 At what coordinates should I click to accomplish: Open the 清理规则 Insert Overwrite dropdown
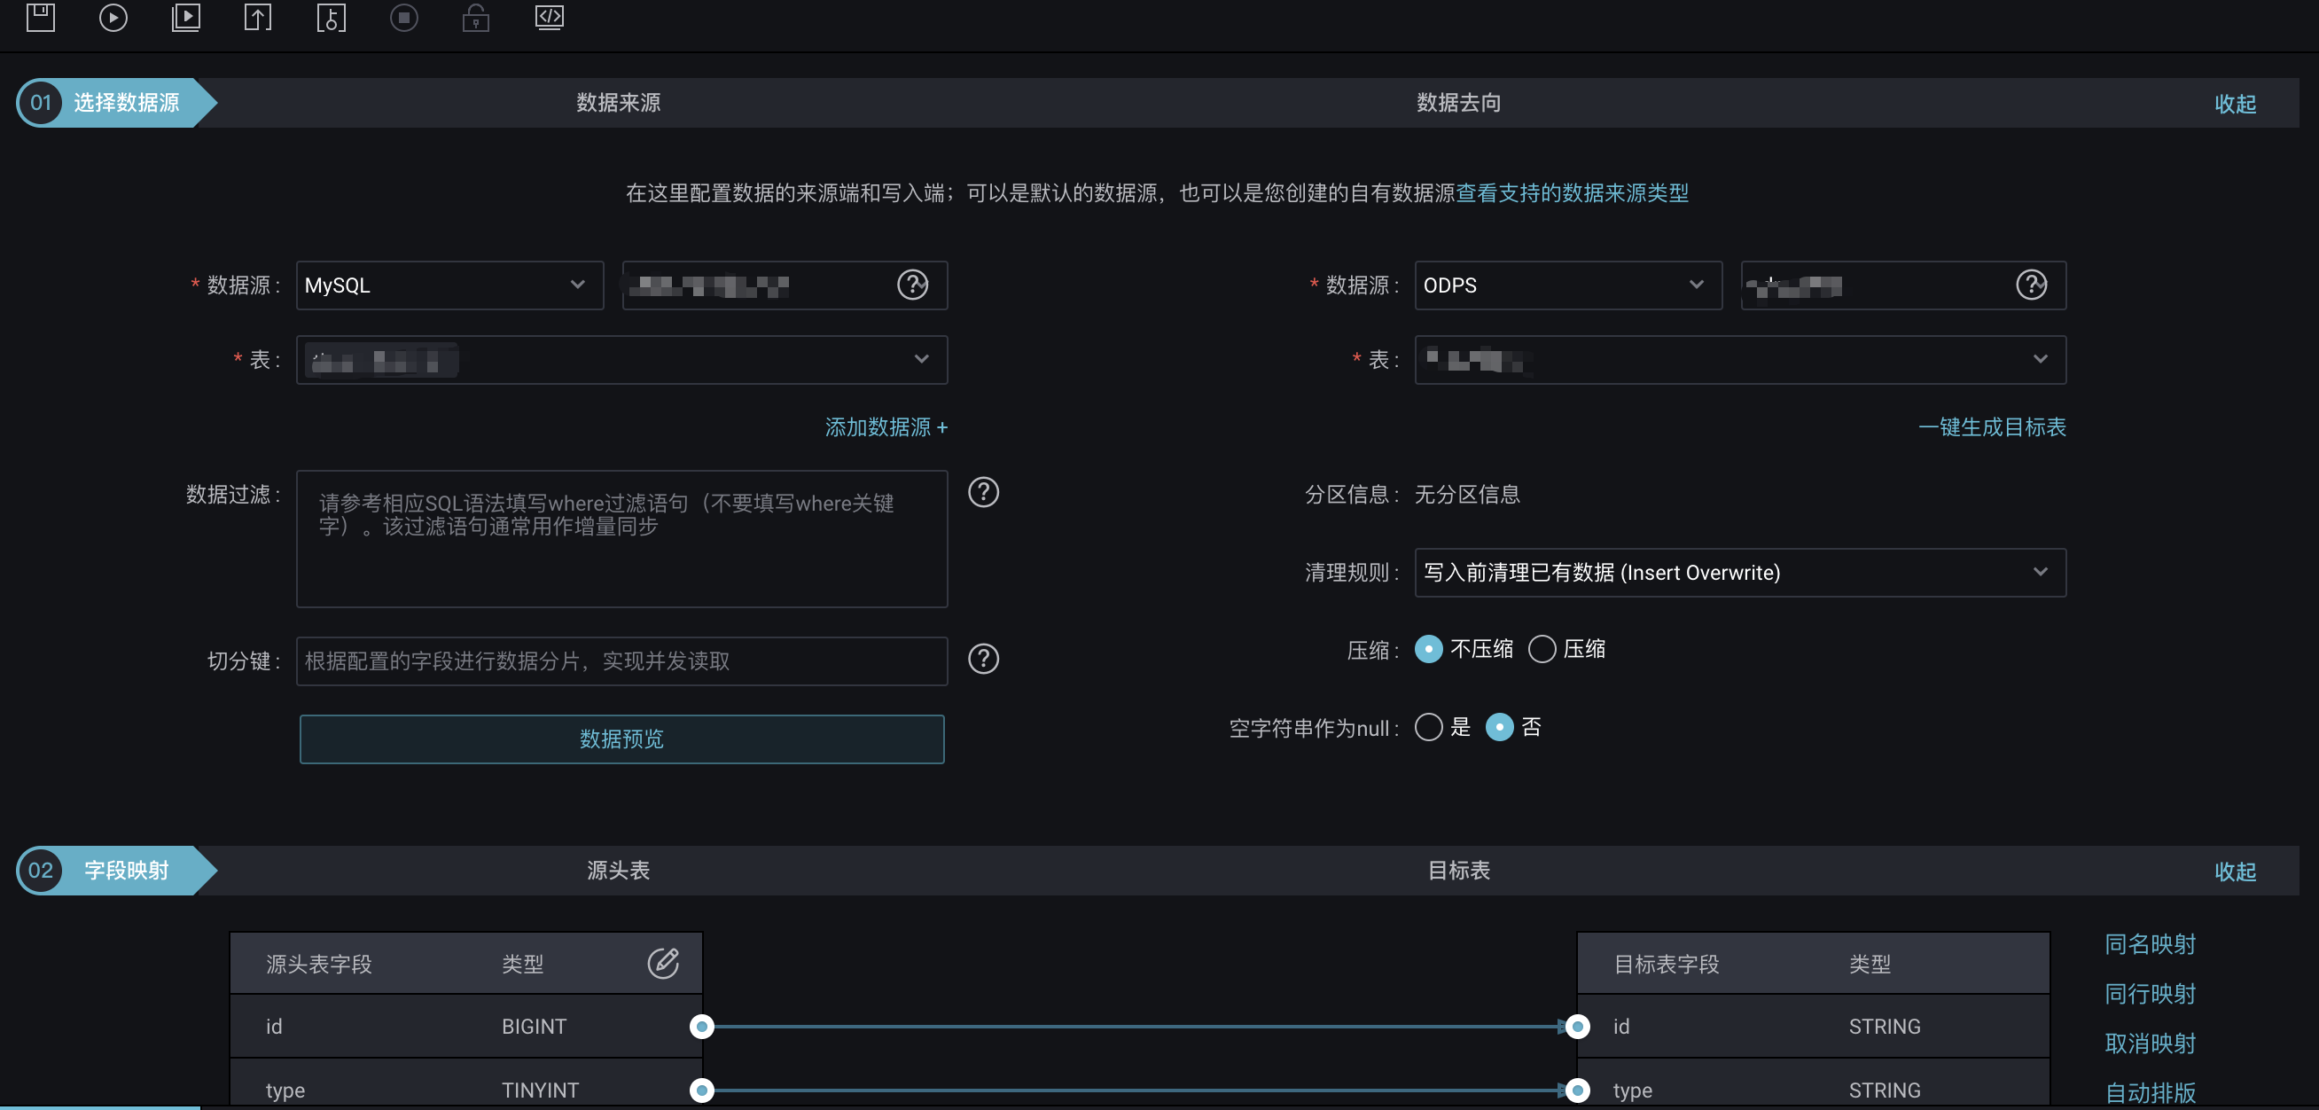point(1739,573)
